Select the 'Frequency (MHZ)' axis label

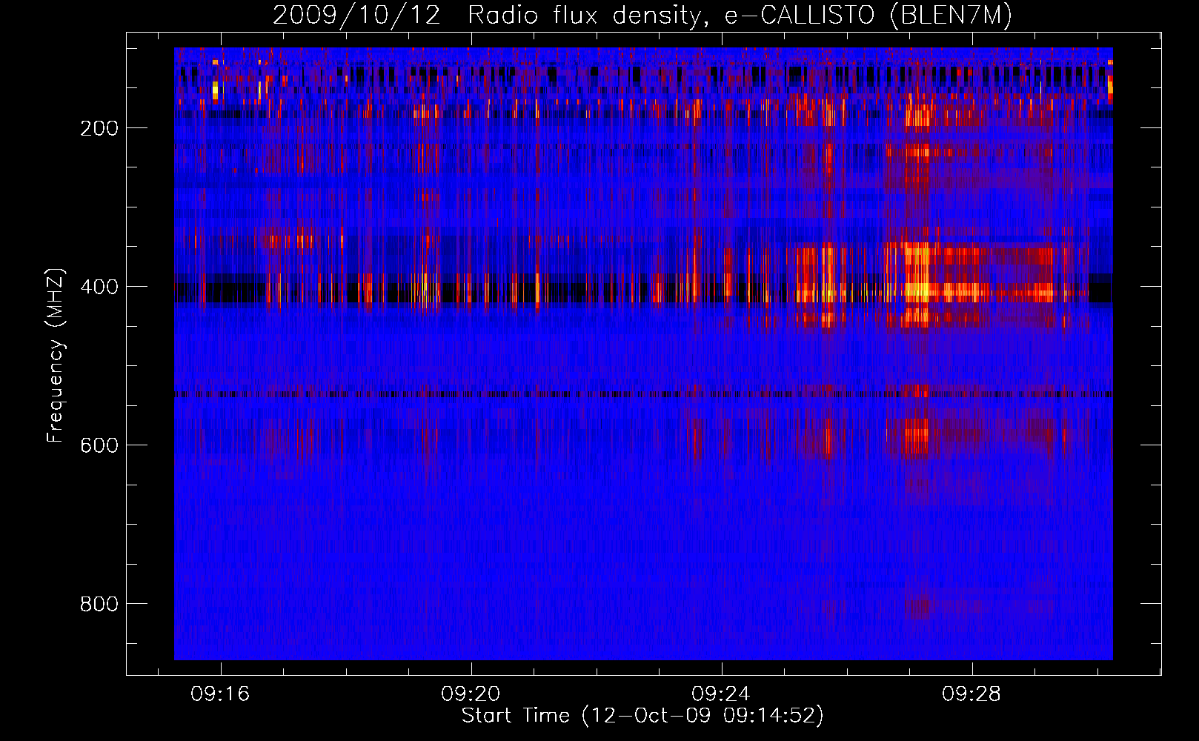pyautogui.click(x=56, y=355)
